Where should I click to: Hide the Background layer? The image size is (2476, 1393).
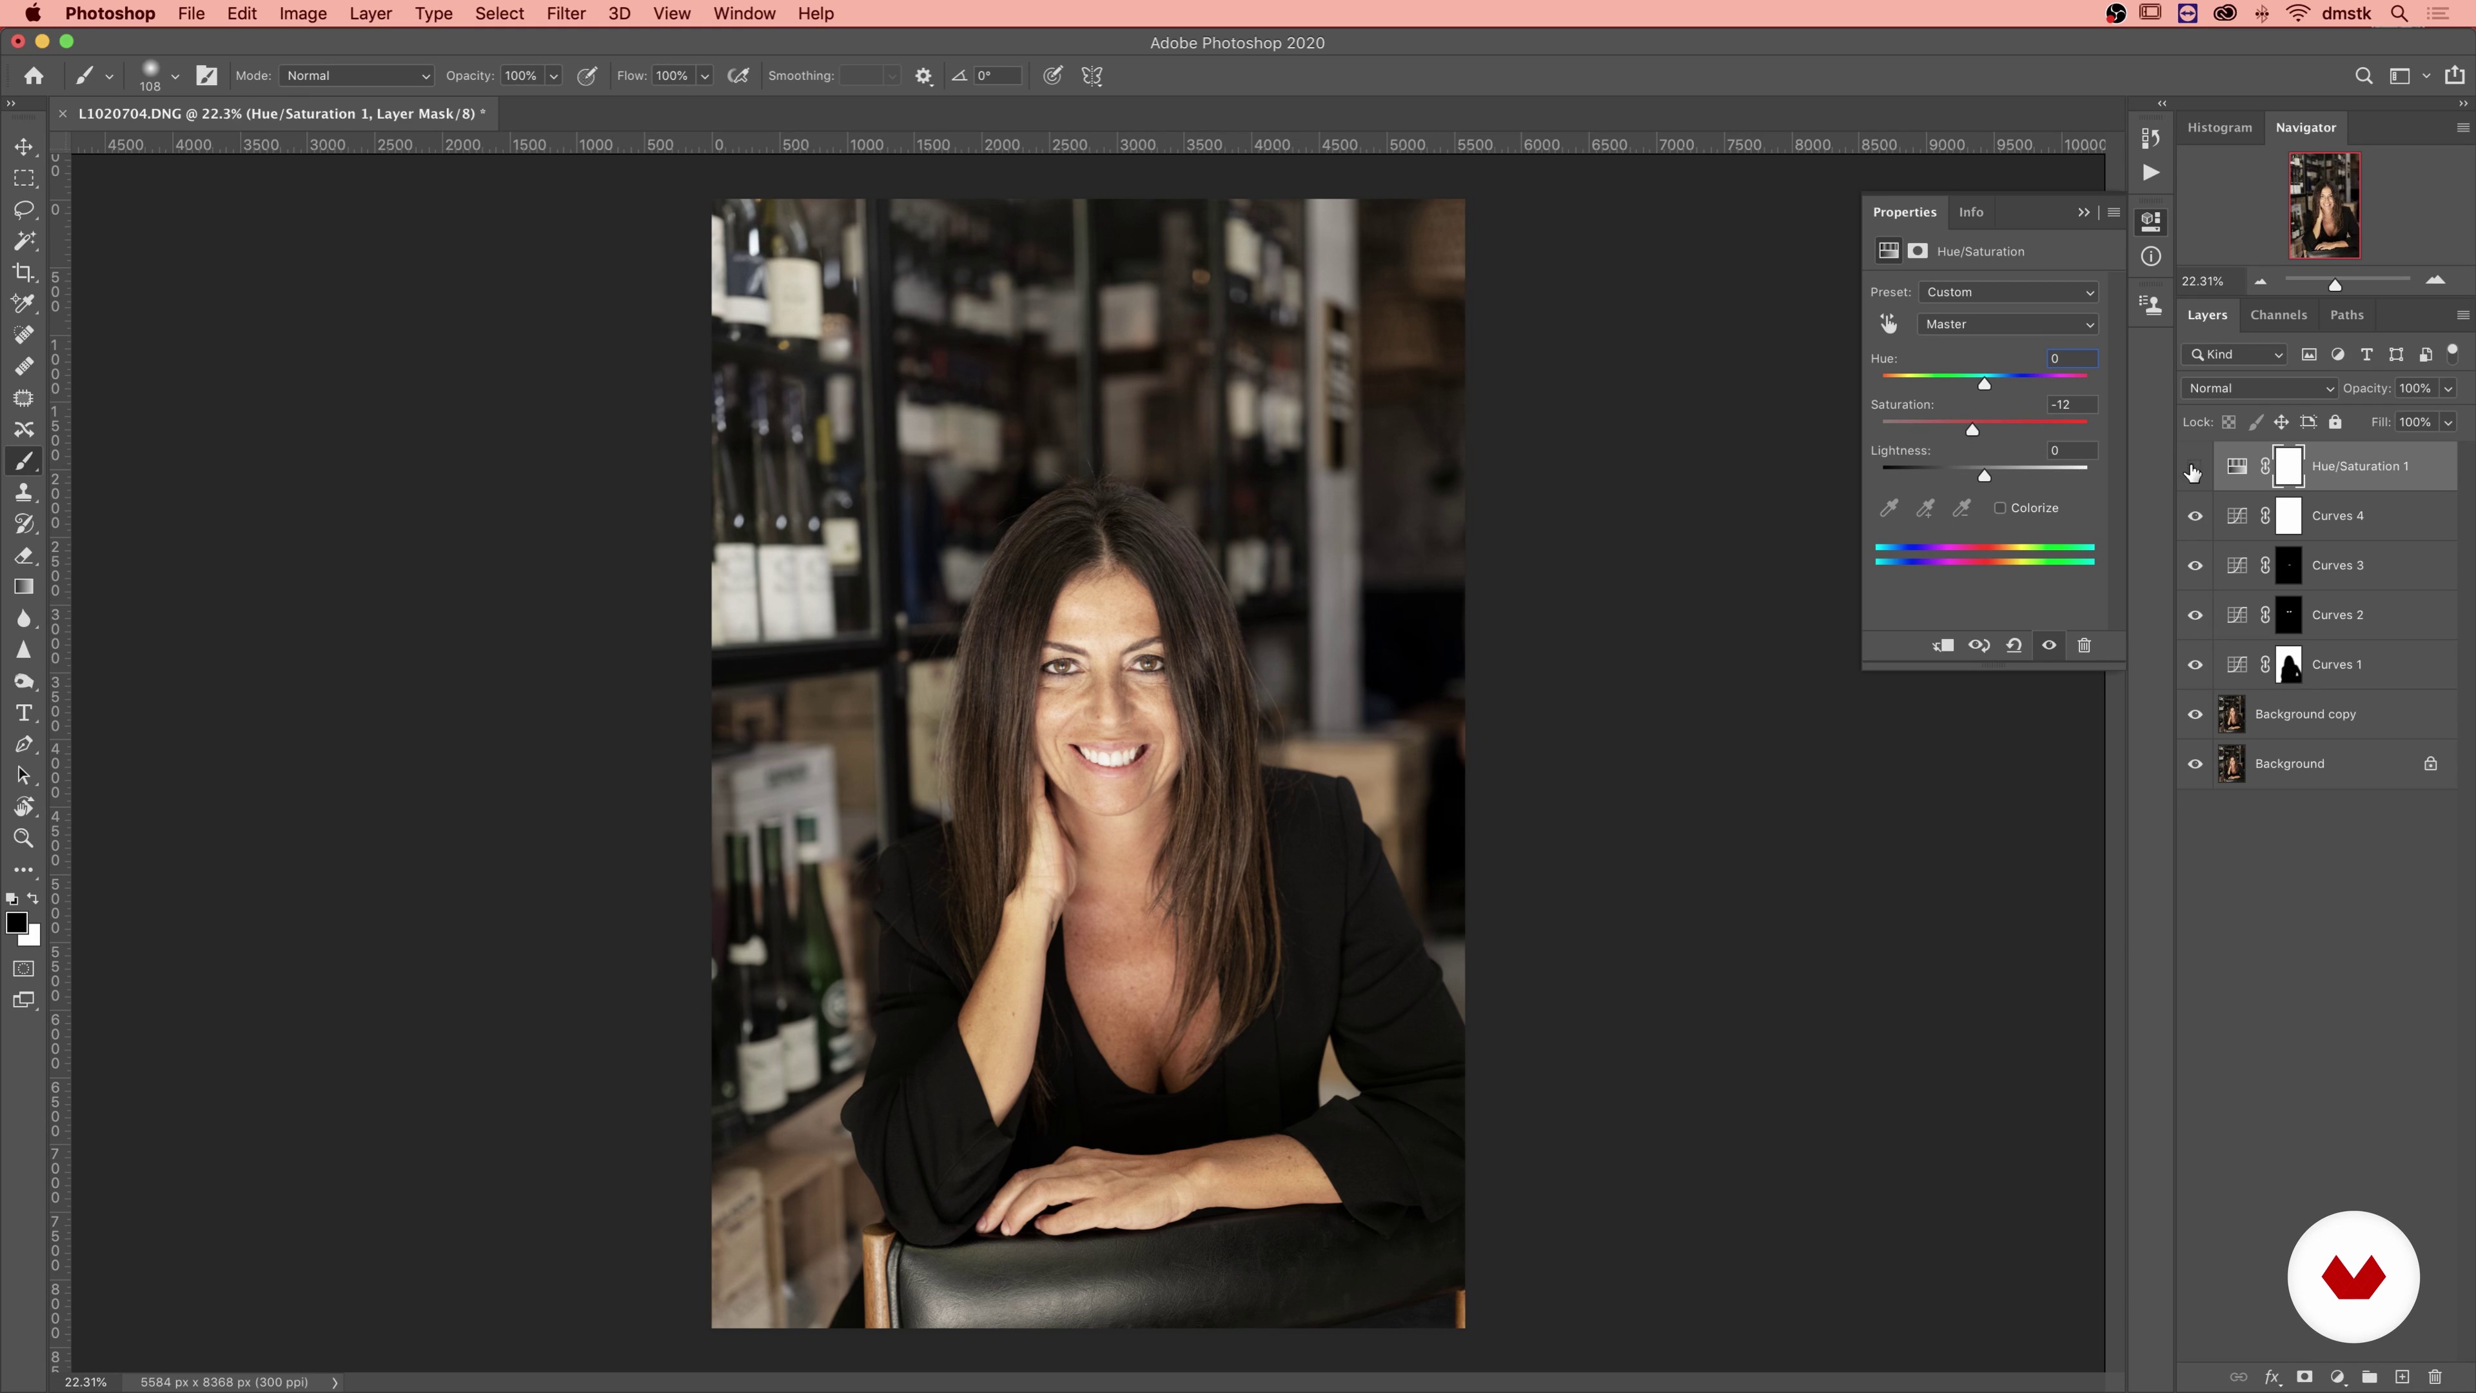(2196, 764)
